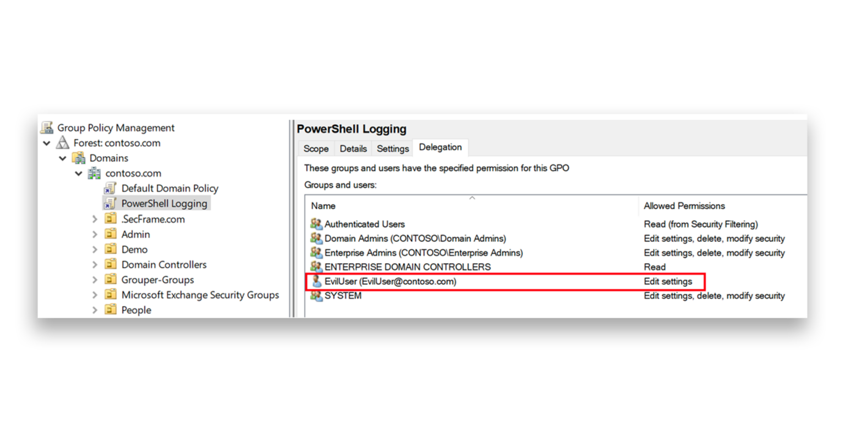Screen dimensions: 845x432
Task: Click the Domain Admins group icon
Action: click(316, 239)
